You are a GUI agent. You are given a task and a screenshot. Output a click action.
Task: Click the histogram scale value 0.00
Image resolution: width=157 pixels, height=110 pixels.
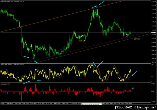click(153, 91)
